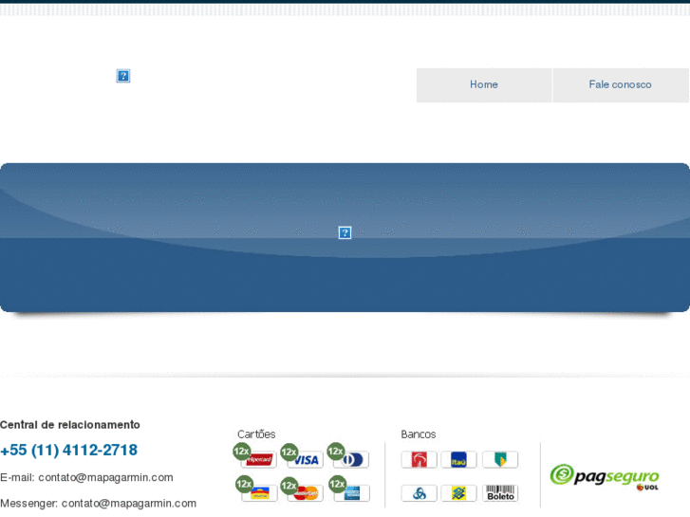Open the Home menu item
The image size is (690, 517).
point(484,85)
